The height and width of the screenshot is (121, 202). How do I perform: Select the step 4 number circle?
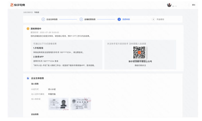(153, 19)
